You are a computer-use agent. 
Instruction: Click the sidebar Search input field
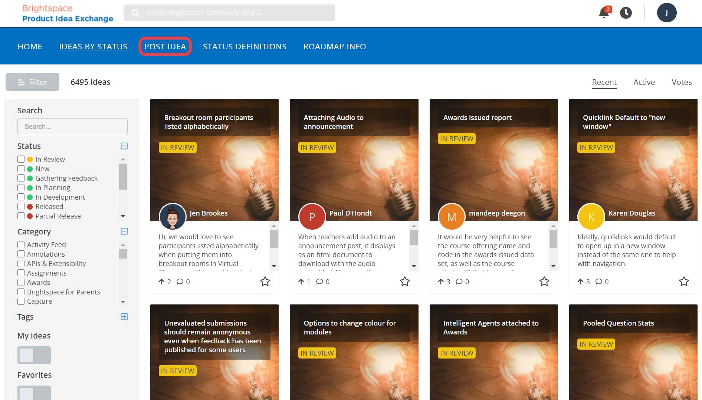click(72, 127)
